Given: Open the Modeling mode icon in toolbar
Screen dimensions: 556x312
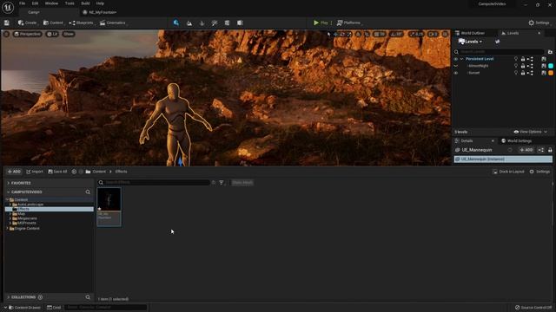Looking at the screenshot, I should [227, 23].
